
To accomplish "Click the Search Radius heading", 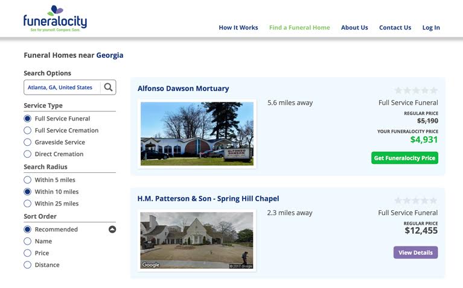I will [x=45, y=167].
